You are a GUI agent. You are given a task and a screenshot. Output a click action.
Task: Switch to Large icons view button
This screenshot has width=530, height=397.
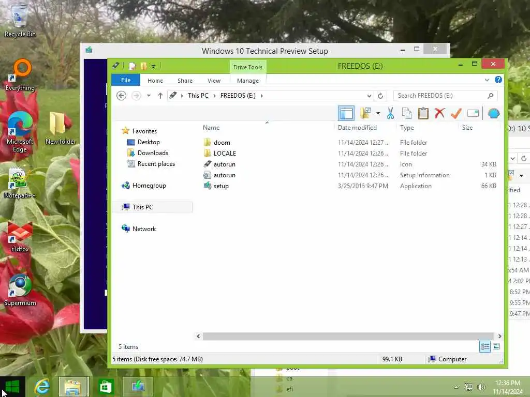(496, 347)
